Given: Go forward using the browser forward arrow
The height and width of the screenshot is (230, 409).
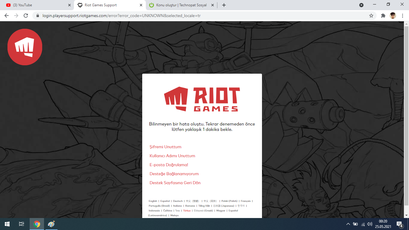Looking at the screenshot, I should (16, 16).
